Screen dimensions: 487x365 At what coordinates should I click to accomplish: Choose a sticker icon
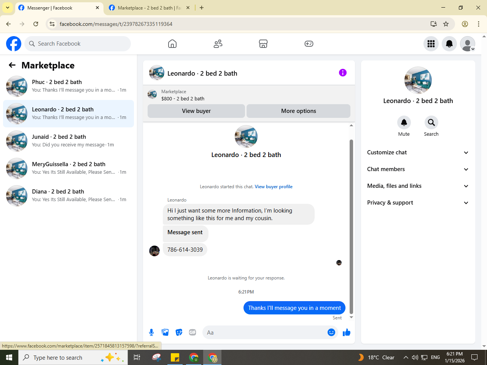[179, 332]
